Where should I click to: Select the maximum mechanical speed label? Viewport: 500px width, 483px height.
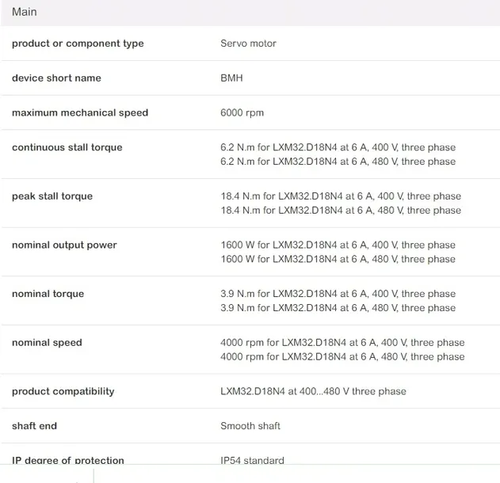80,112
